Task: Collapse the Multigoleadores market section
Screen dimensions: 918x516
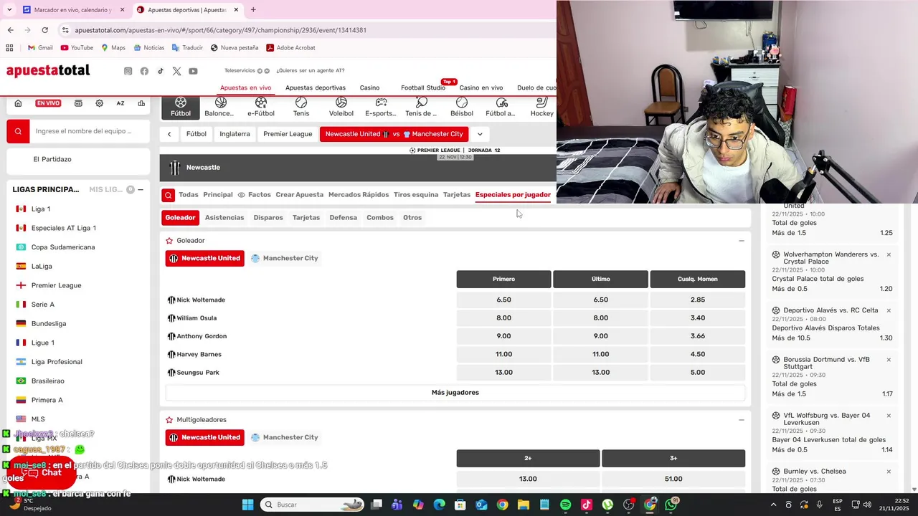Action: [x=742, y=420]
